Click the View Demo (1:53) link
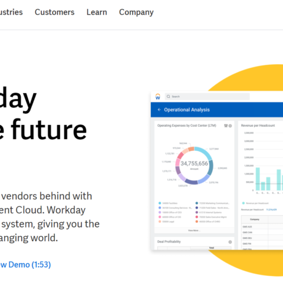 (25, 265)
